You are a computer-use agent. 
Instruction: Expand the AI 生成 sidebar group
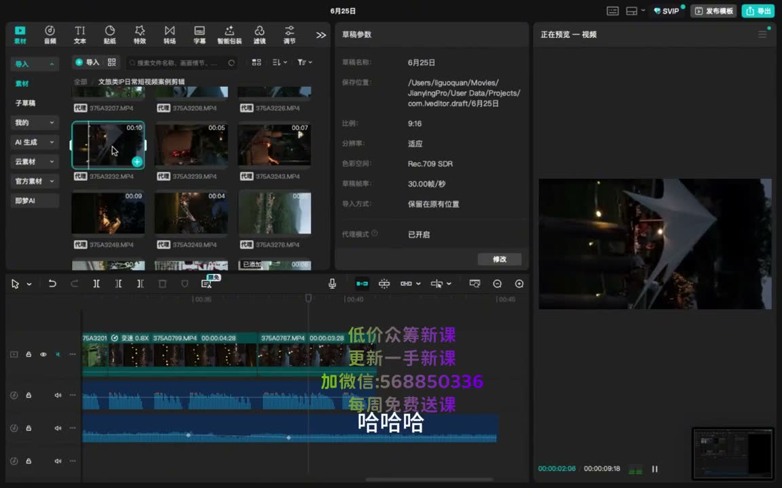tap(35, 142)
